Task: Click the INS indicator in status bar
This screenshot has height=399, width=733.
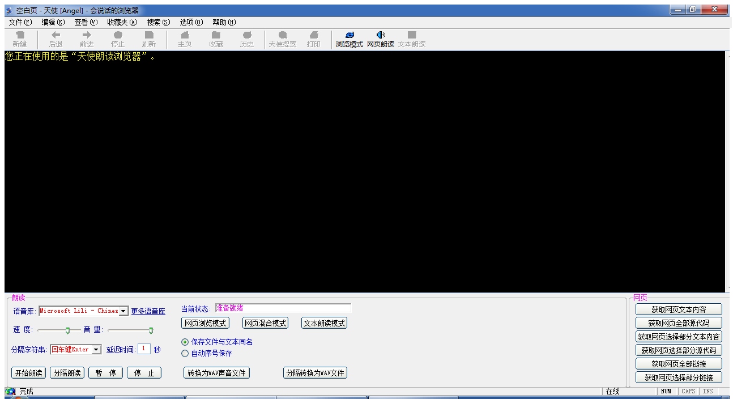Action: (708, 392)
